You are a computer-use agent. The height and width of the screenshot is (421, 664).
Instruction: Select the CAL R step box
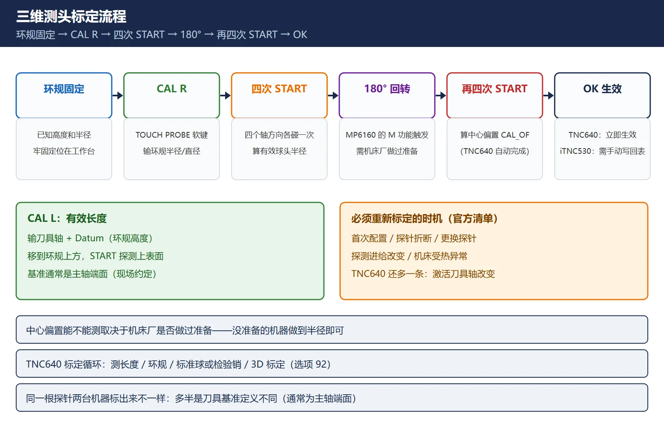[x=172, y=96]
